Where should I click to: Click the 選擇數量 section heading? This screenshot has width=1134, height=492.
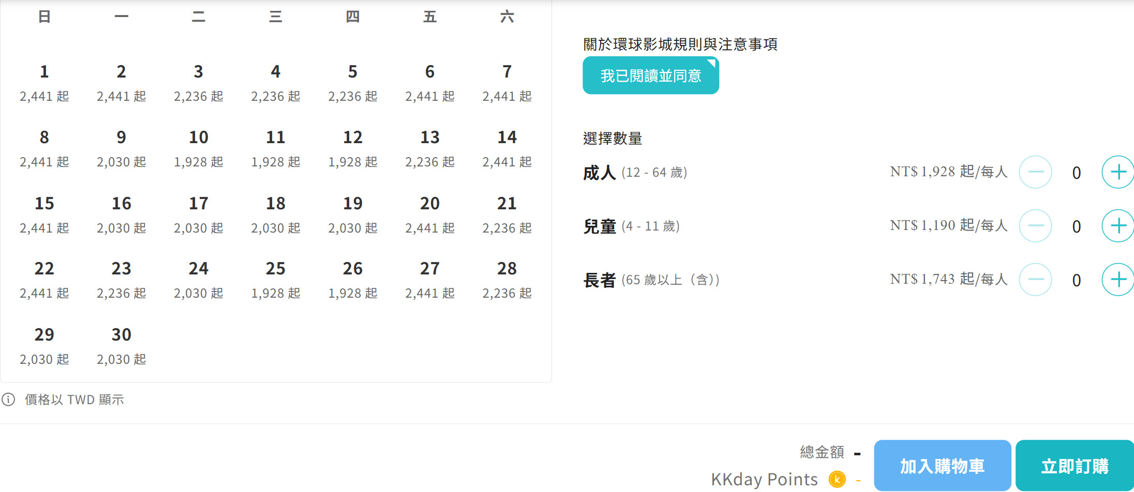[x=613, y=138]
